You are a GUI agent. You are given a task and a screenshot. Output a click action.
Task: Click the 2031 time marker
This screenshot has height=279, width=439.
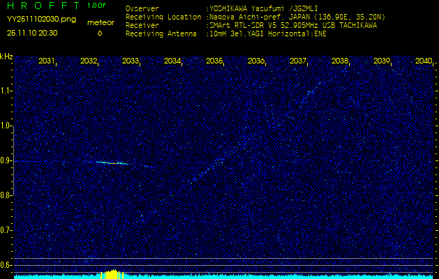[x=47, y=61]
